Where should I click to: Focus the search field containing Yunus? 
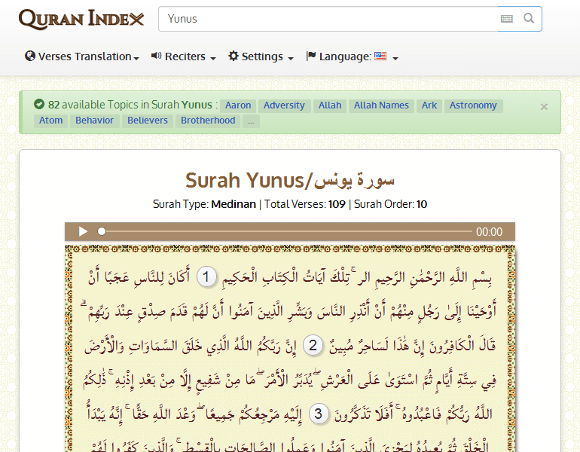pos(328,19)
